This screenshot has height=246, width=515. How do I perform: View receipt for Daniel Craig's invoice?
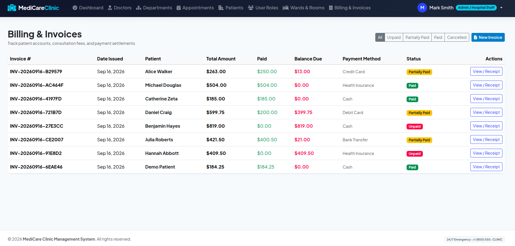click(x=486, y=112)
